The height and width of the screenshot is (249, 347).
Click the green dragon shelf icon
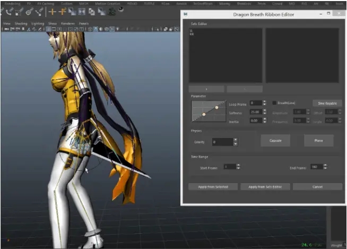(112, 12)
